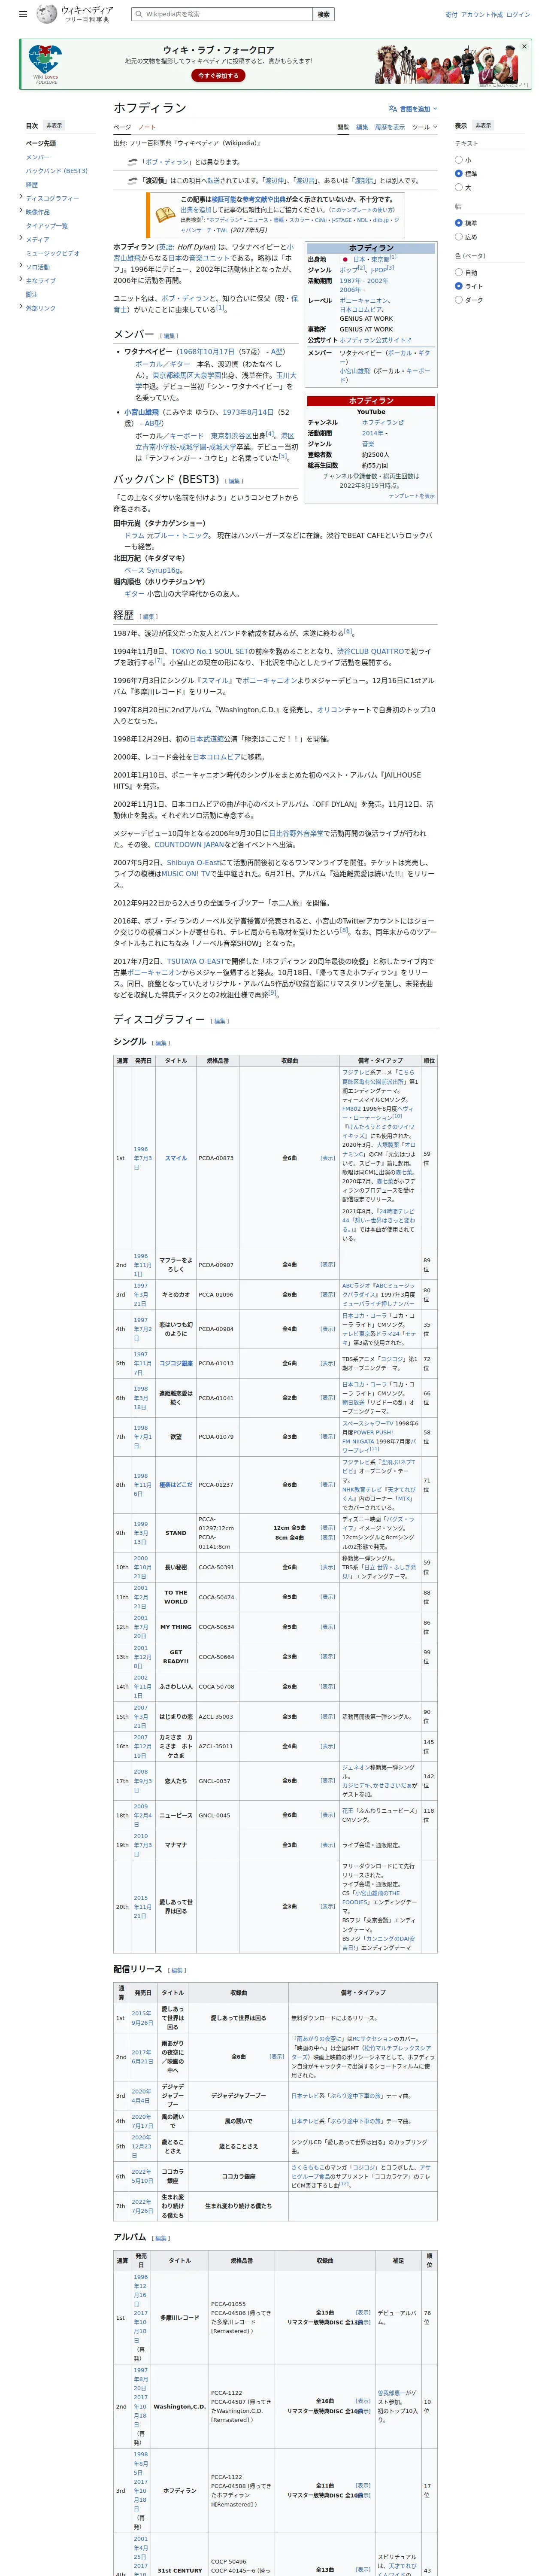This screenshot has height=2576, width=551.
Task: Focus the Wikipedia内を検索 search field
Action: point(222,14)
